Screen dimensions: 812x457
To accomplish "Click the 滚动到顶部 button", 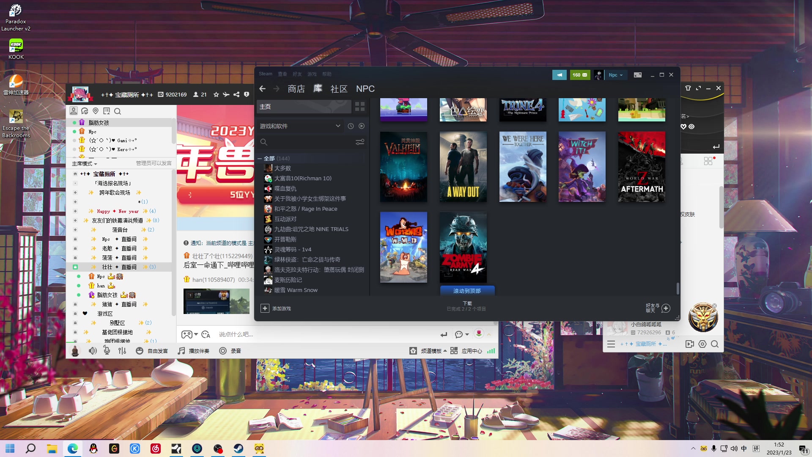I will [x=467, y=291].
